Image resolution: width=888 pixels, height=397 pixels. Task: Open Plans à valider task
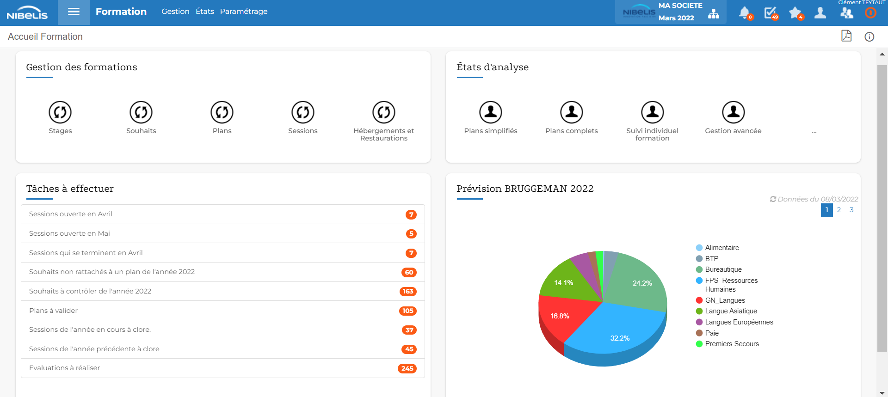[x=222, y=311]
